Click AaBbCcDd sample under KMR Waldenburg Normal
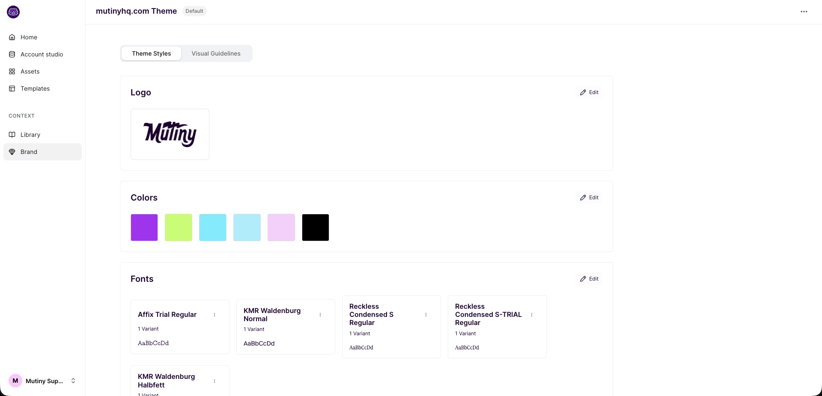 click(x=259, y=343)
